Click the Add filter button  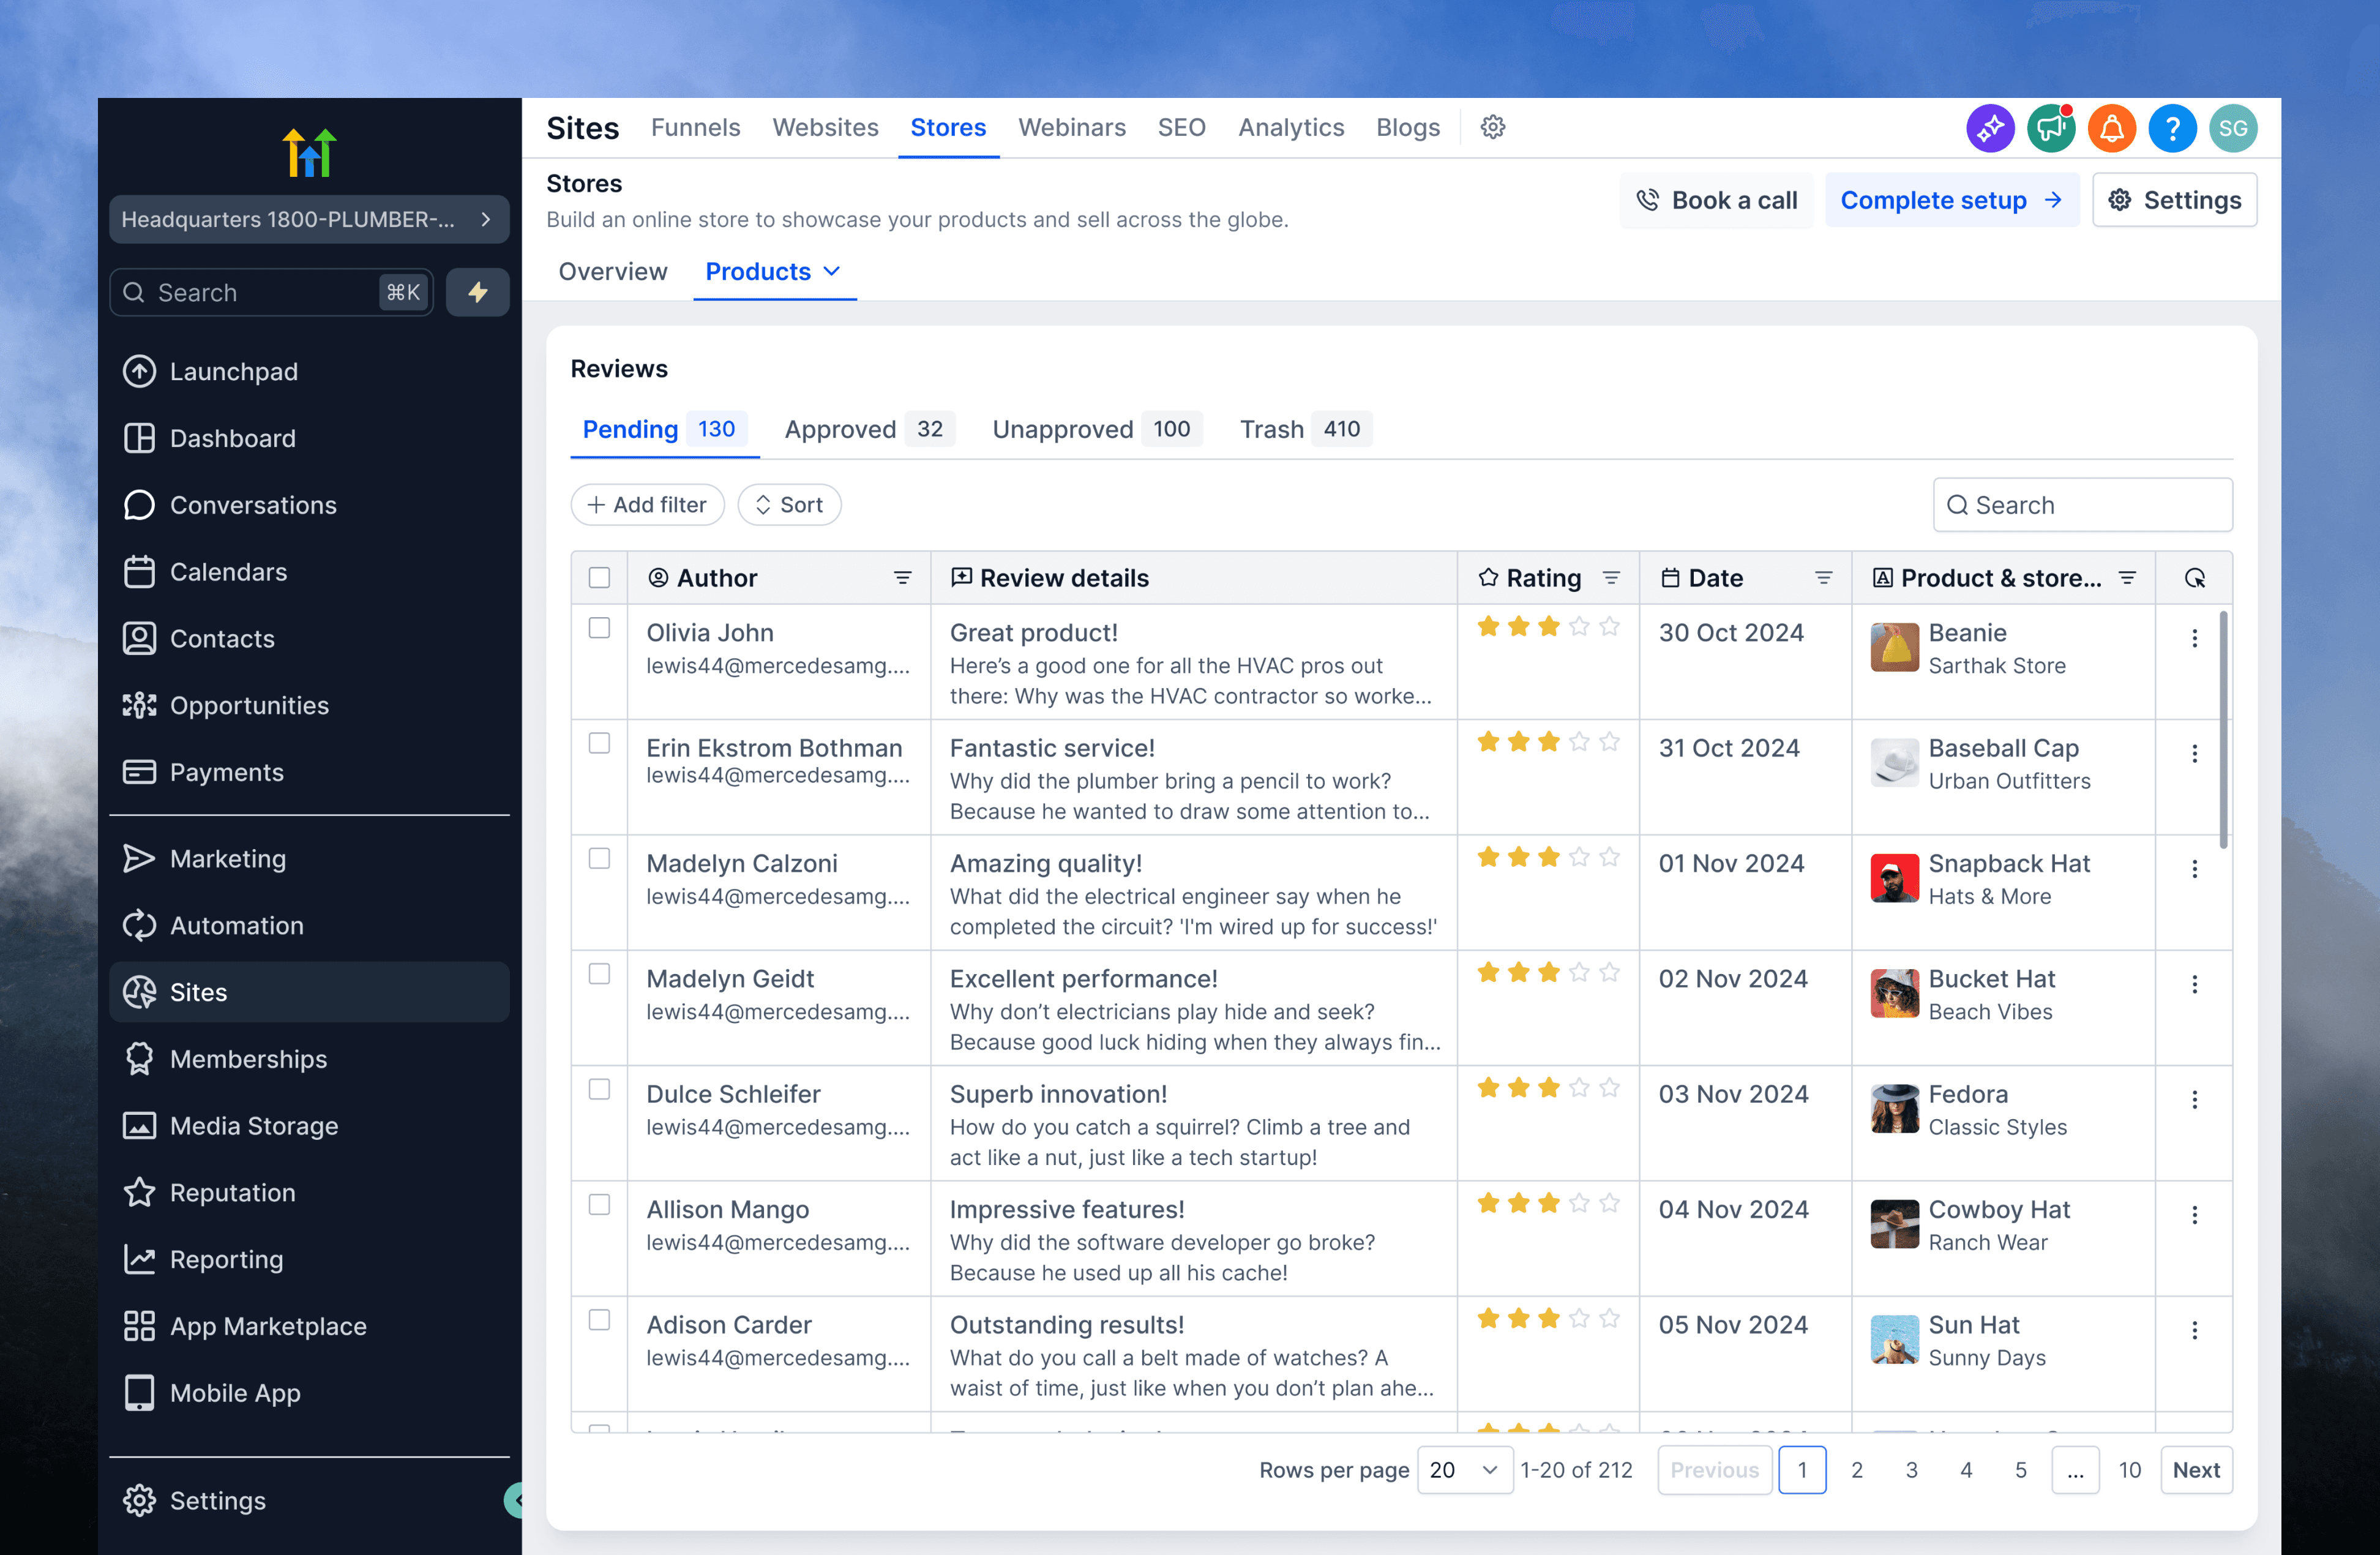pyautogui.click(x=647, y=505)
